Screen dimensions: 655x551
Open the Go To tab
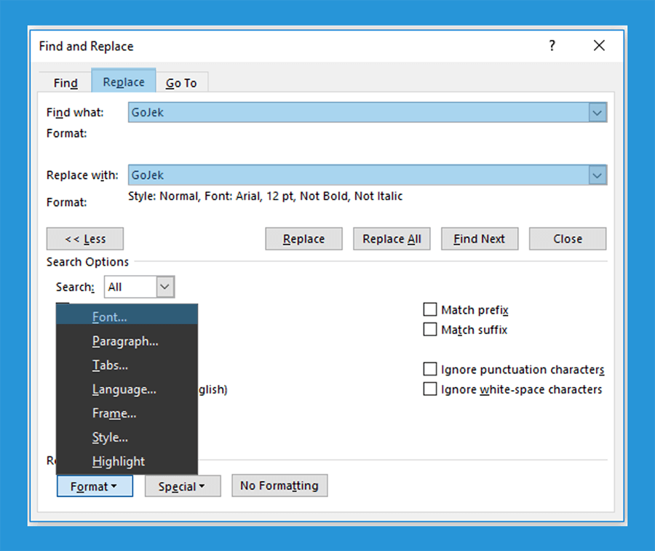pos(181,83)
